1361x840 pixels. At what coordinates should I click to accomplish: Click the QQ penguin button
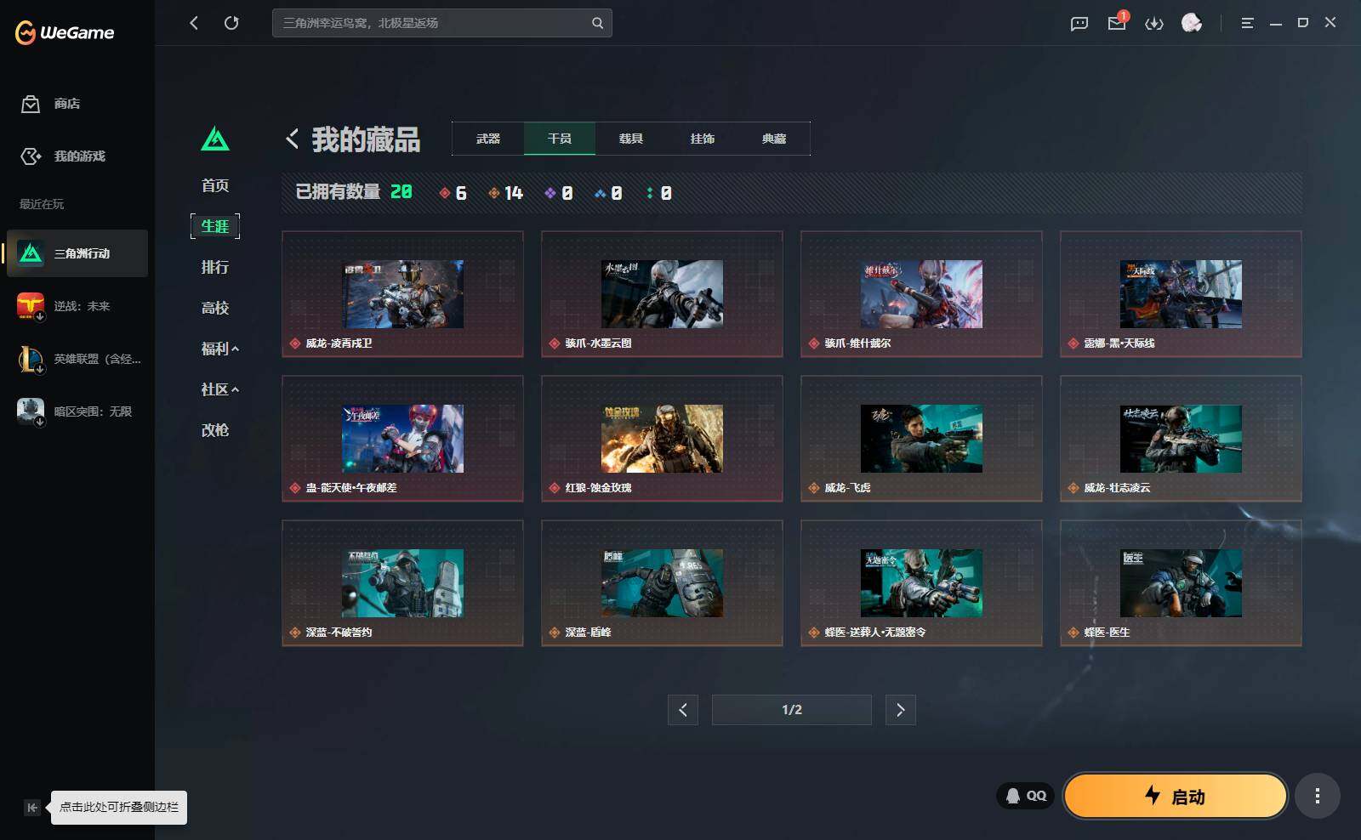coord(1025,796)
